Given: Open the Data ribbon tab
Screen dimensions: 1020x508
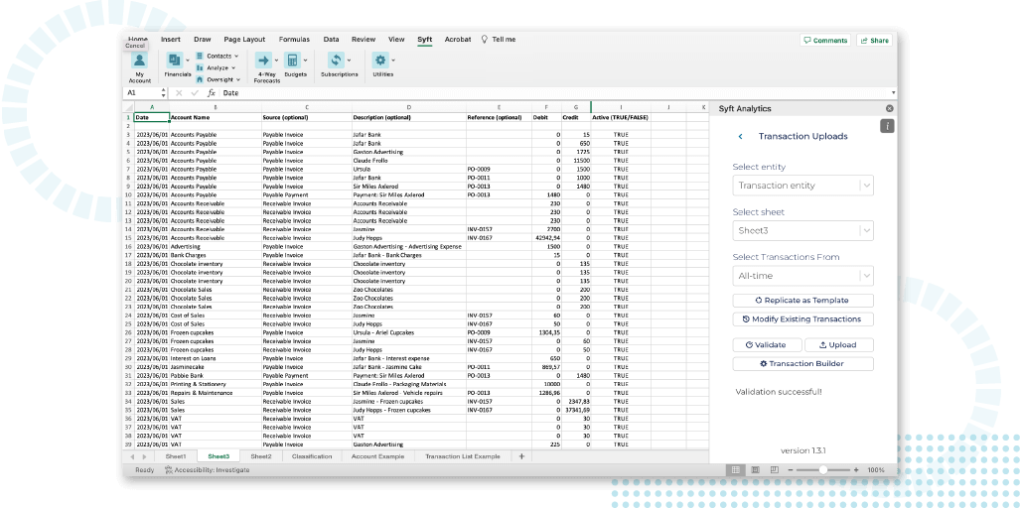Looking at the screenshot, I should (x=331, y=39).
